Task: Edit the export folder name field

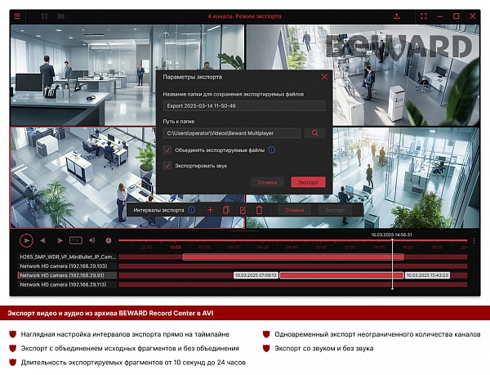Action: click(x=244, y=106)
